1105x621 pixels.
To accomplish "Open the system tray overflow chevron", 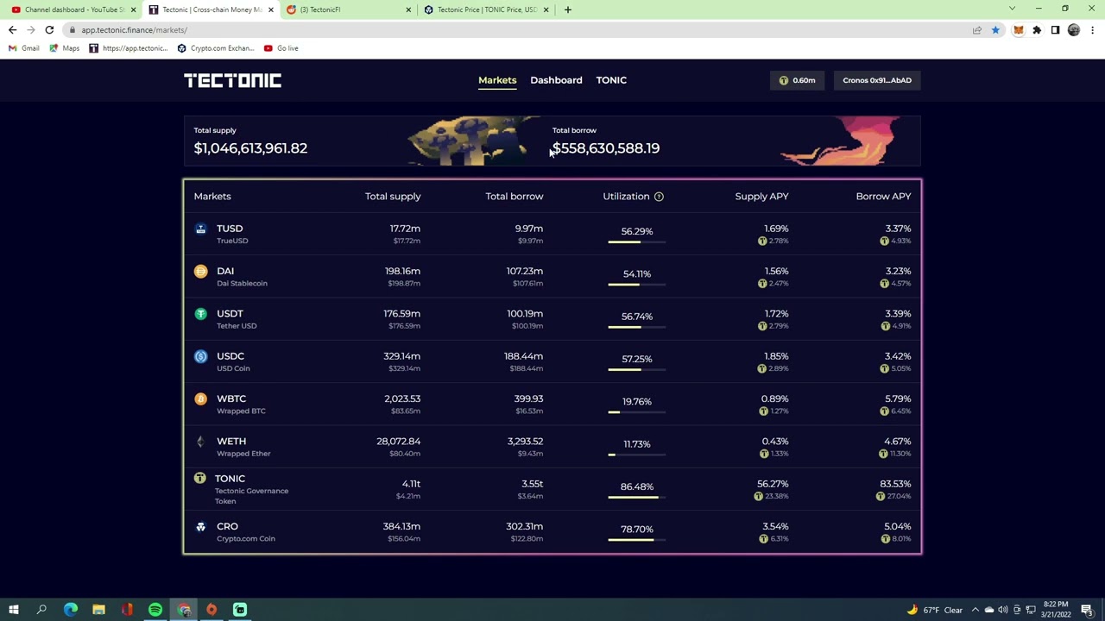I will tap(976, 610).
